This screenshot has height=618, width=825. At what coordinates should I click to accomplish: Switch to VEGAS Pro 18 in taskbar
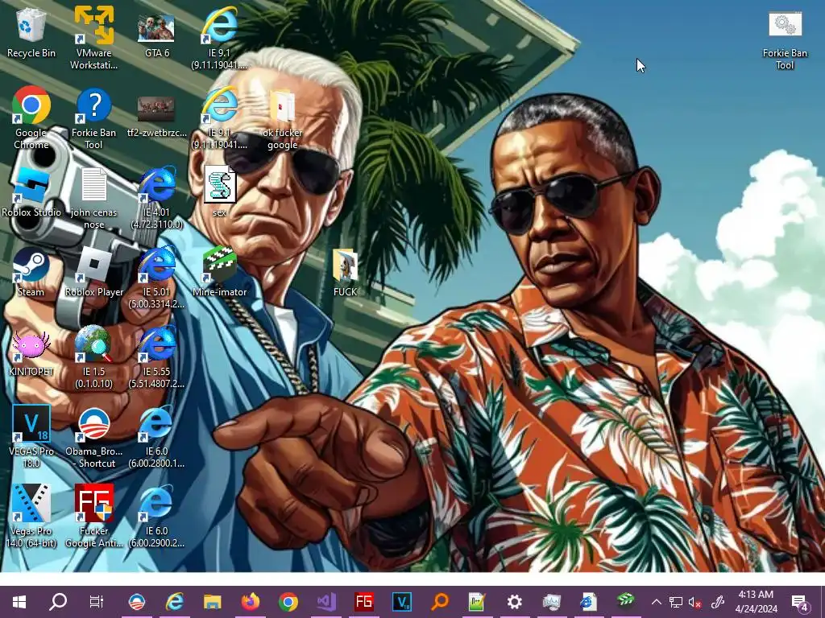[402, 602]
